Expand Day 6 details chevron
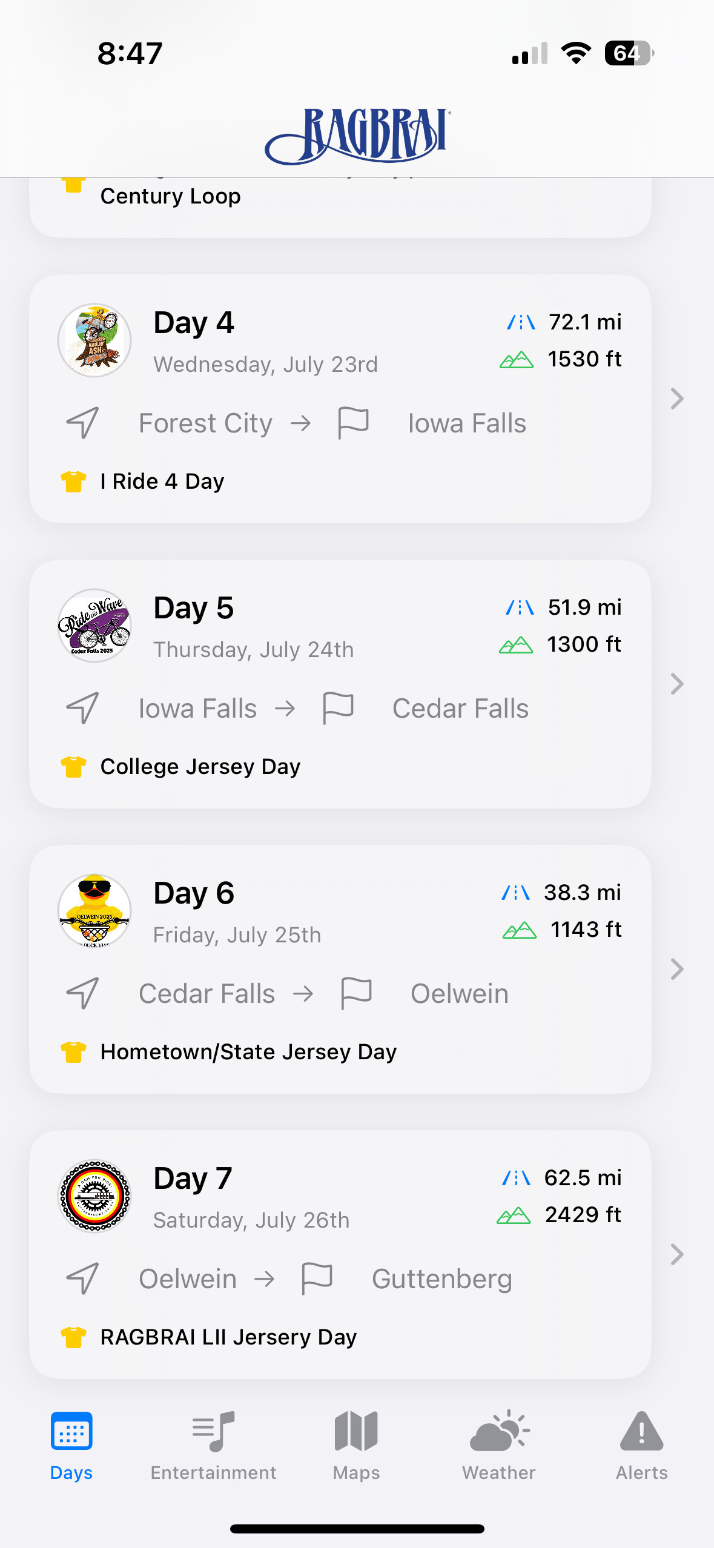714x1548 pixels. click(677, 969)
